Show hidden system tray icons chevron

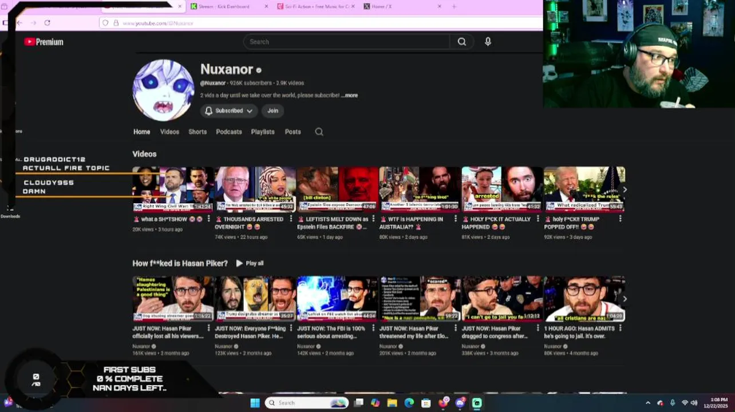pos(647,403)
